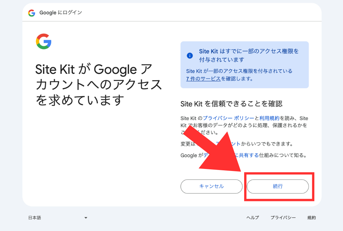The image size is (343, 231).
Task: Open the プライバシー footer link
Action: (x=283, y=218)
